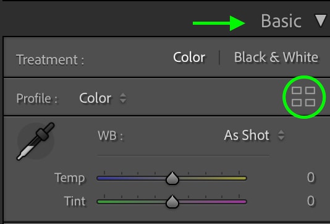Click the magenta end of the Tint slider
330x224 pixels.
(x=242, y=202)
